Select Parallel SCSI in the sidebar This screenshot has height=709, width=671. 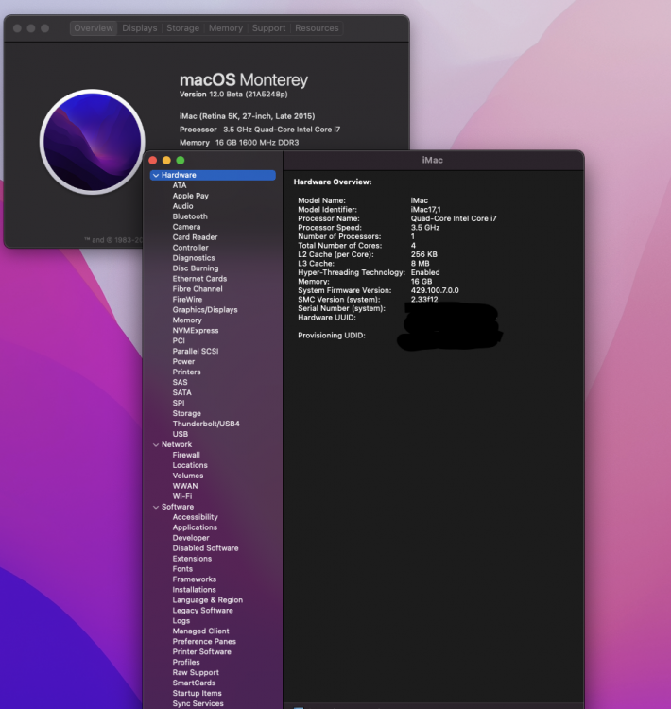click(x=196, y=352)
